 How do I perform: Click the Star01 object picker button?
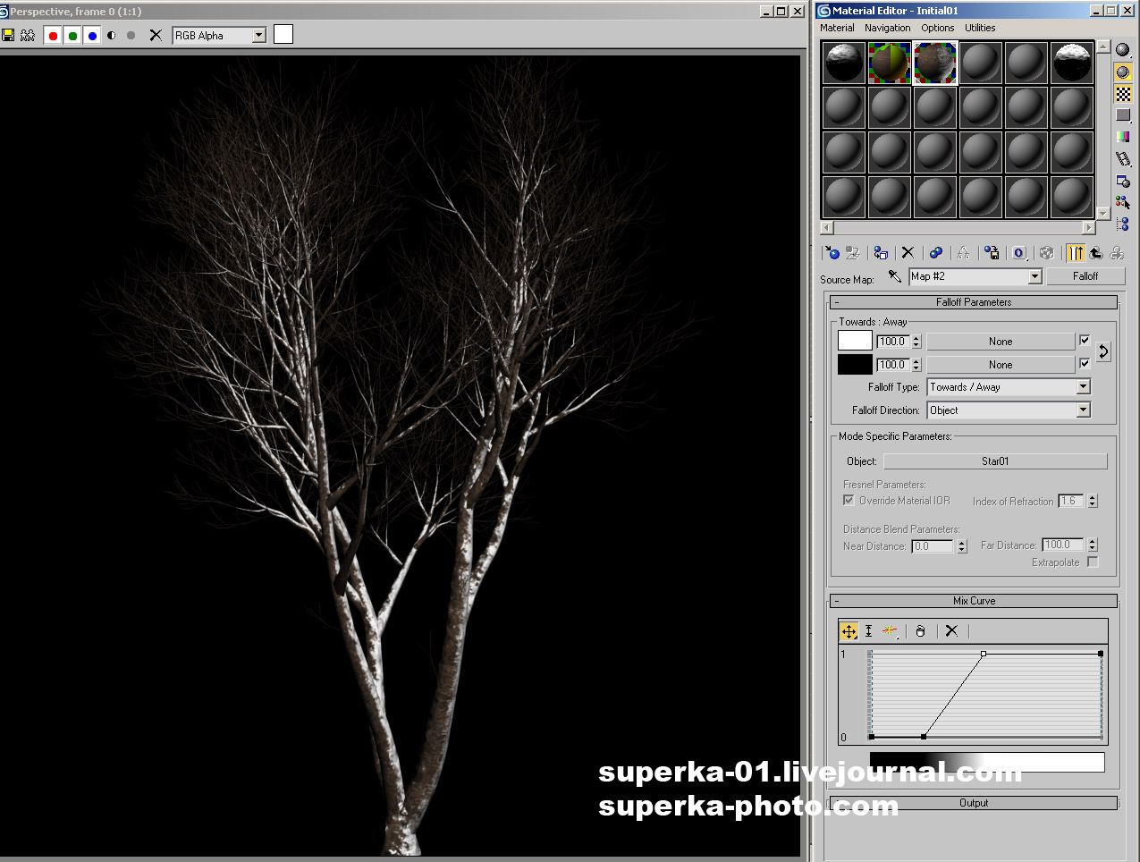click(x=994, y=461)
